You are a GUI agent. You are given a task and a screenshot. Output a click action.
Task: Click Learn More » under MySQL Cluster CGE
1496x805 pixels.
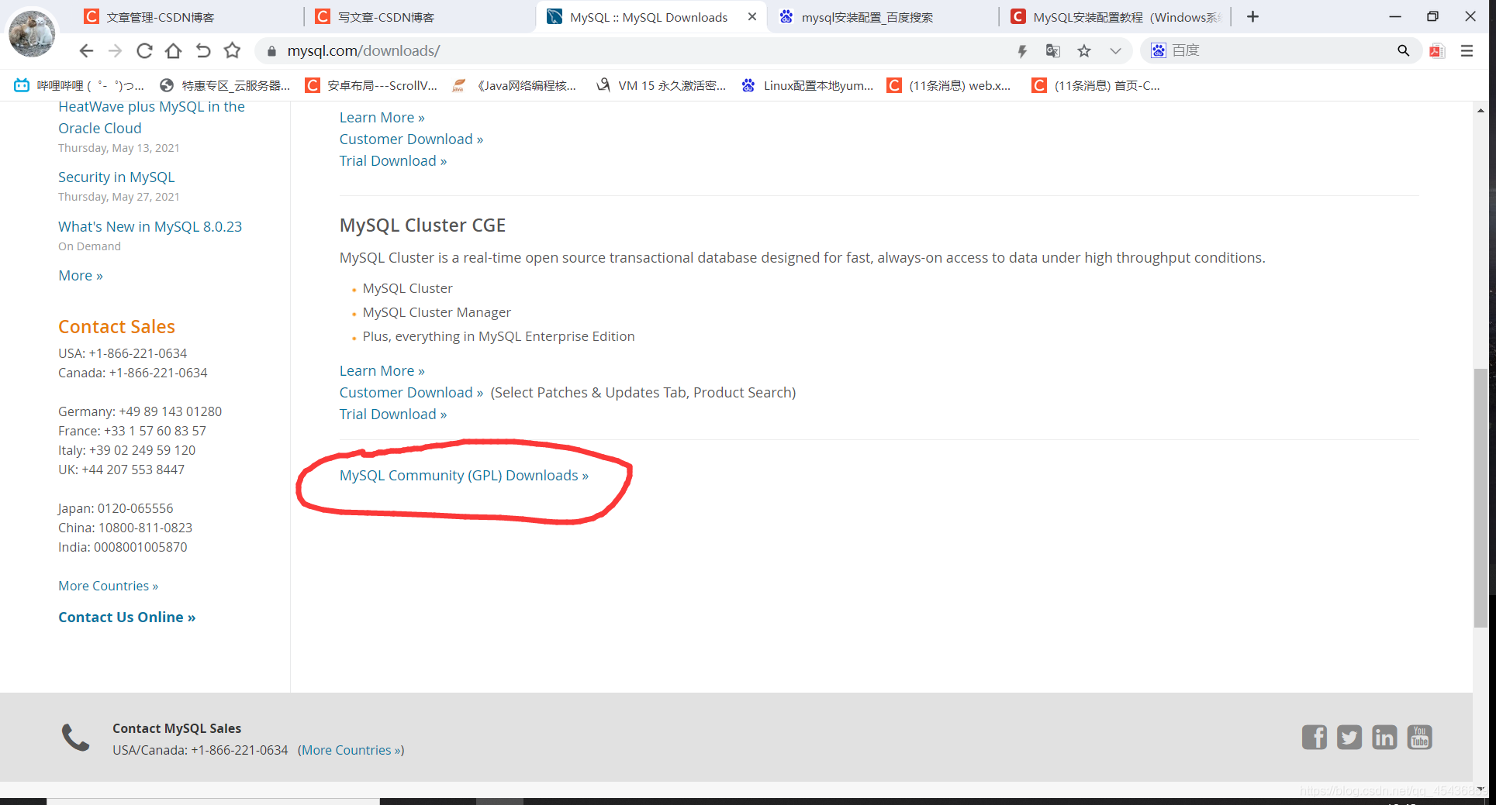[382, 371]
